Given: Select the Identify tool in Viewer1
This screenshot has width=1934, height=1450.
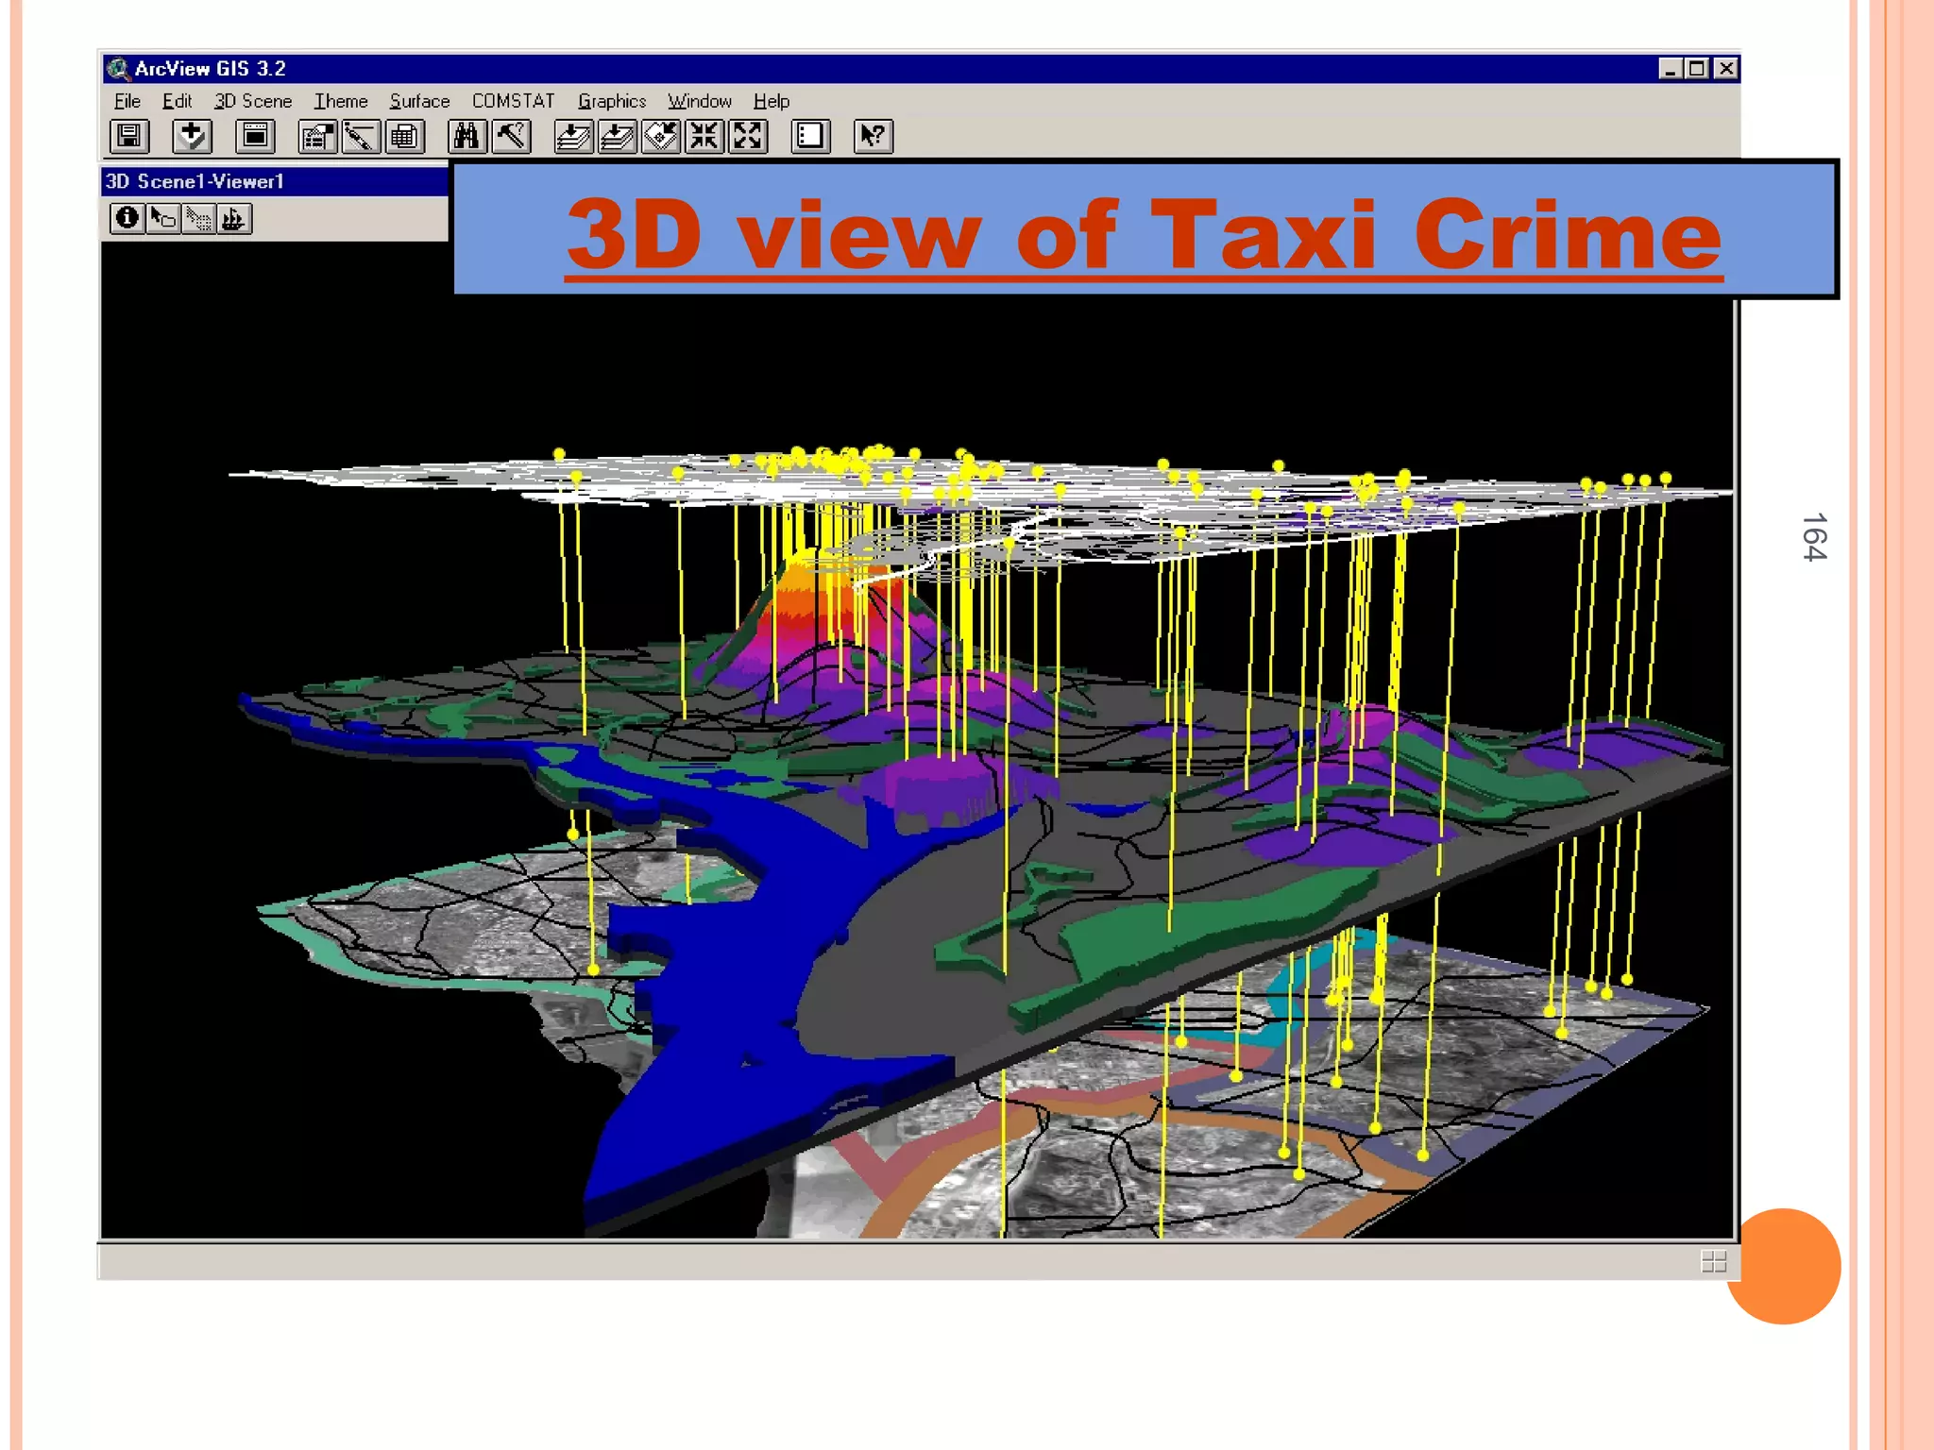Looking at the screenshot, I should tap(127, 219).
